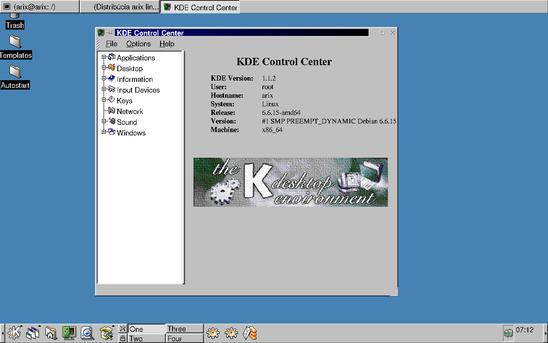Click the 07:12 clock in the panel
548x343 pixels.
(525, 330)
